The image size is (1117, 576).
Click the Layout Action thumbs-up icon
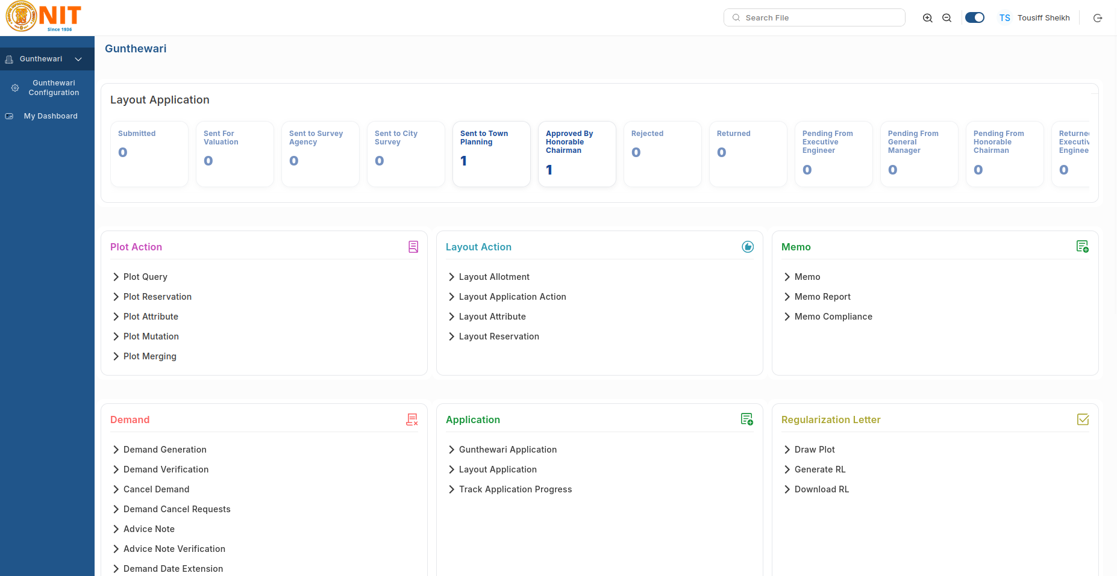click(x=748, y=247)
